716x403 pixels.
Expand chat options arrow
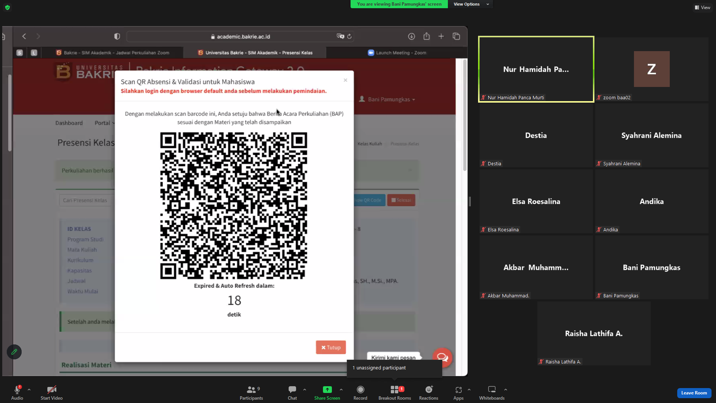click(305, 390)
